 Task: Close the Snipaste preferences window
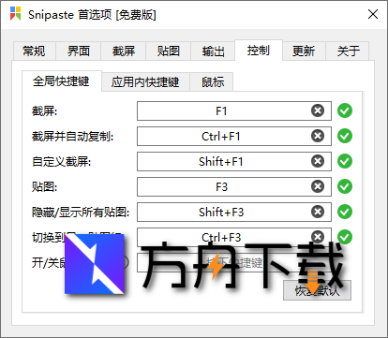tap(373, 14)
